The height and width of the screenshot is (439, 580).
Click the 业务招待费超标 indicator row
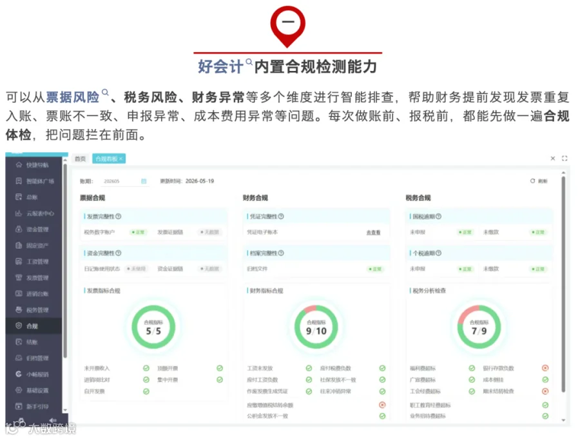pos(479,416)
